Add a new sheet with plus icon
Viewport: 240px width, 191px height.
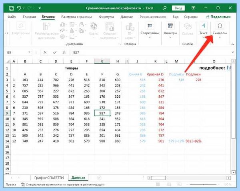click(99, 178)
